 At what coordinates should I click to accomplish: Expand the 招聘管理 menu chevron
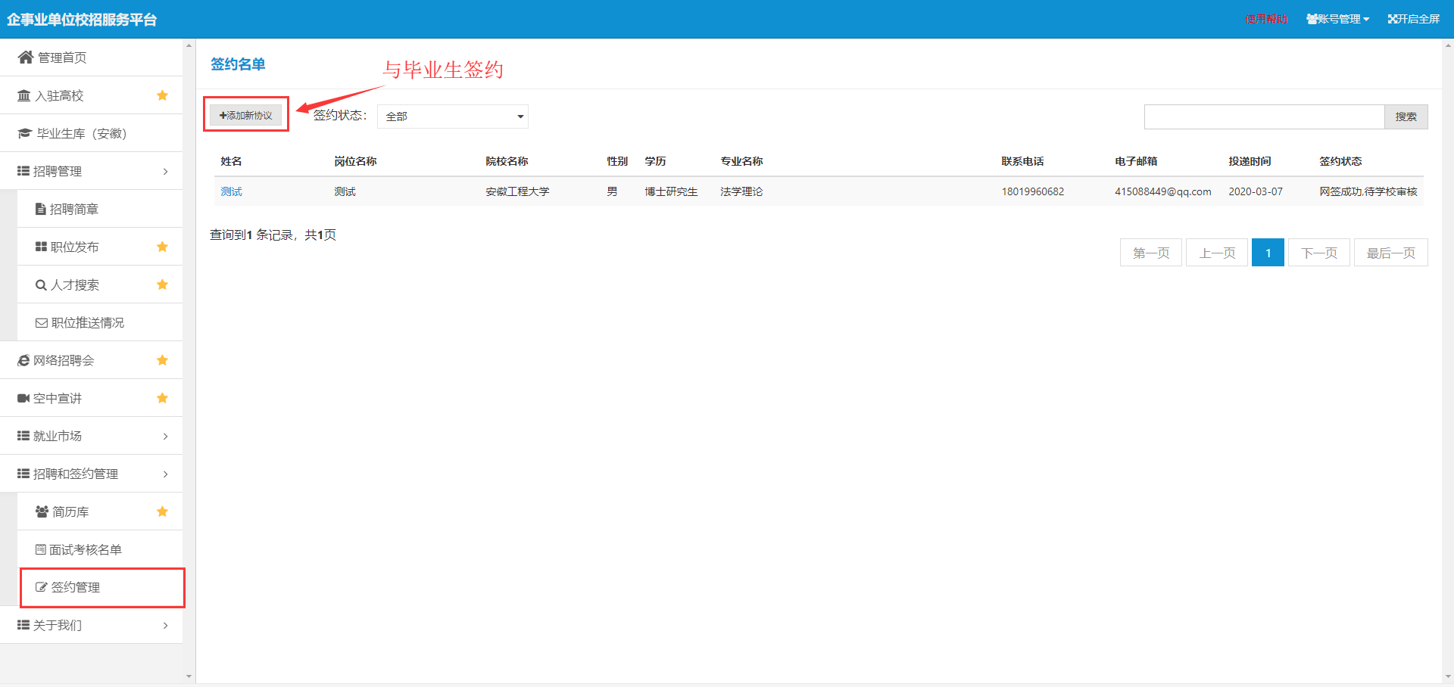tap(165, 172)
